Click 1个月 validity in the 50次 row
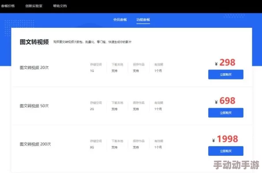The width and height of the screenshot is (262, 173). pyautogui.click(x=158, y=109)
